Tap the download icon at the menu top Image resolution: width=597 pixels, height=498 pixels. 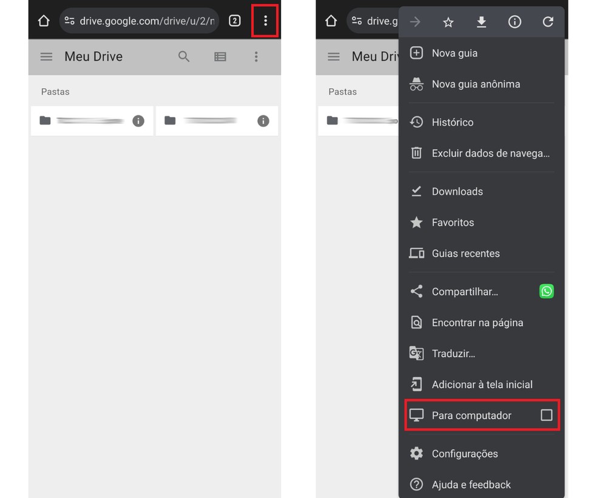[481, 21]
